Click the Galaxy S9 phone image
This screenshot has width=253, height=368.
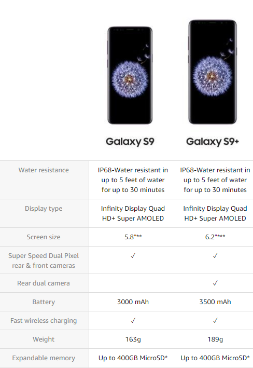click(130, 75)
